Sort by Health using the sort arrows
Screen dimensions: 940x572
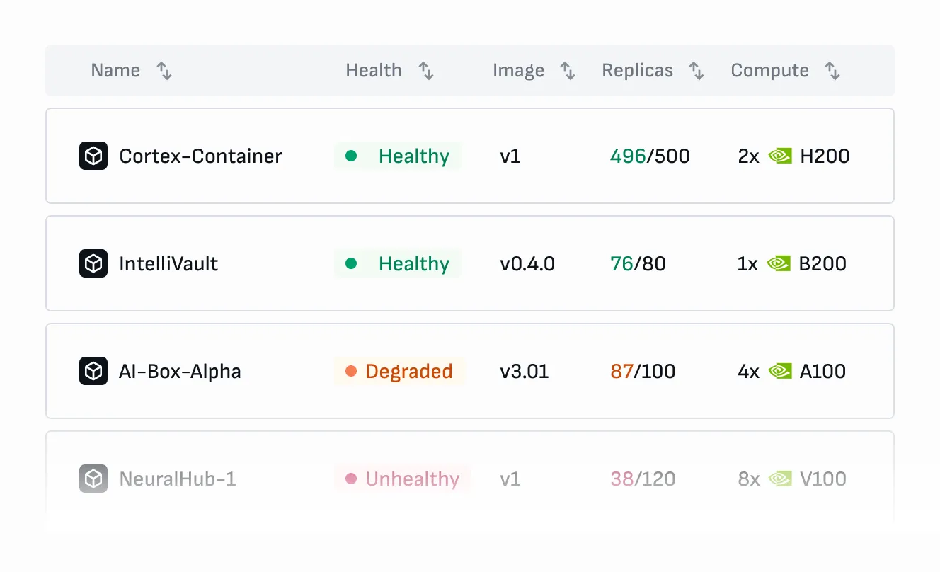coord(426,71)
